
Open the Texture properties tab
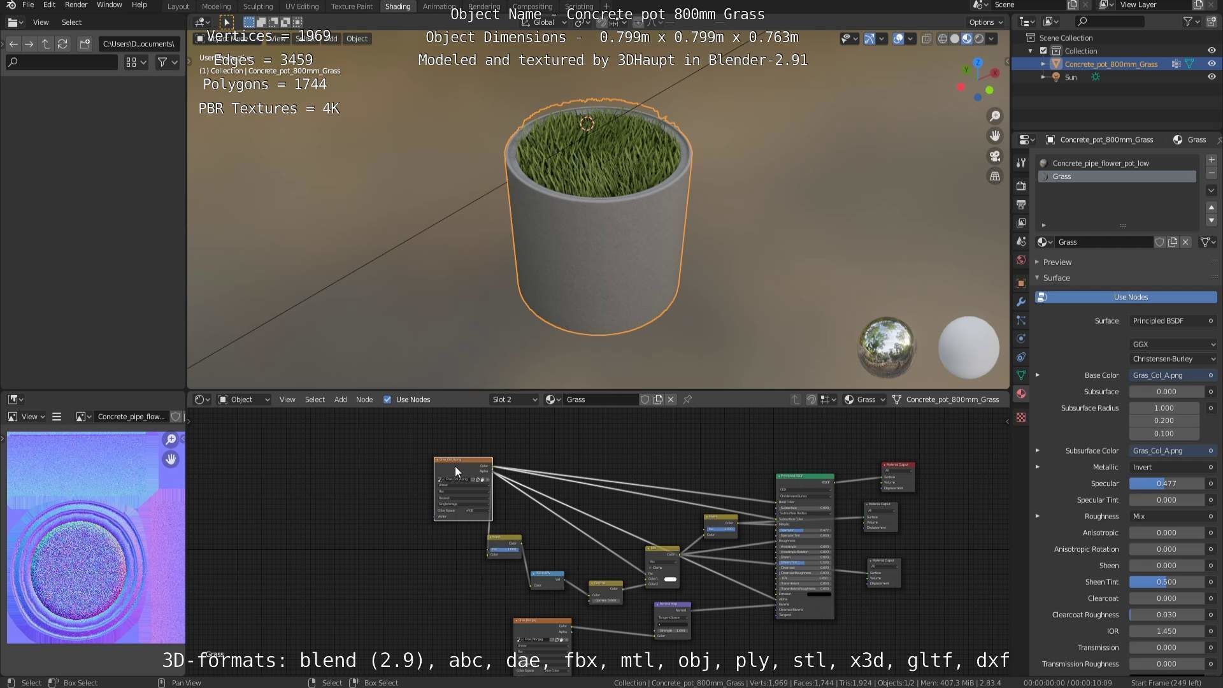[x=1021, y=417]
